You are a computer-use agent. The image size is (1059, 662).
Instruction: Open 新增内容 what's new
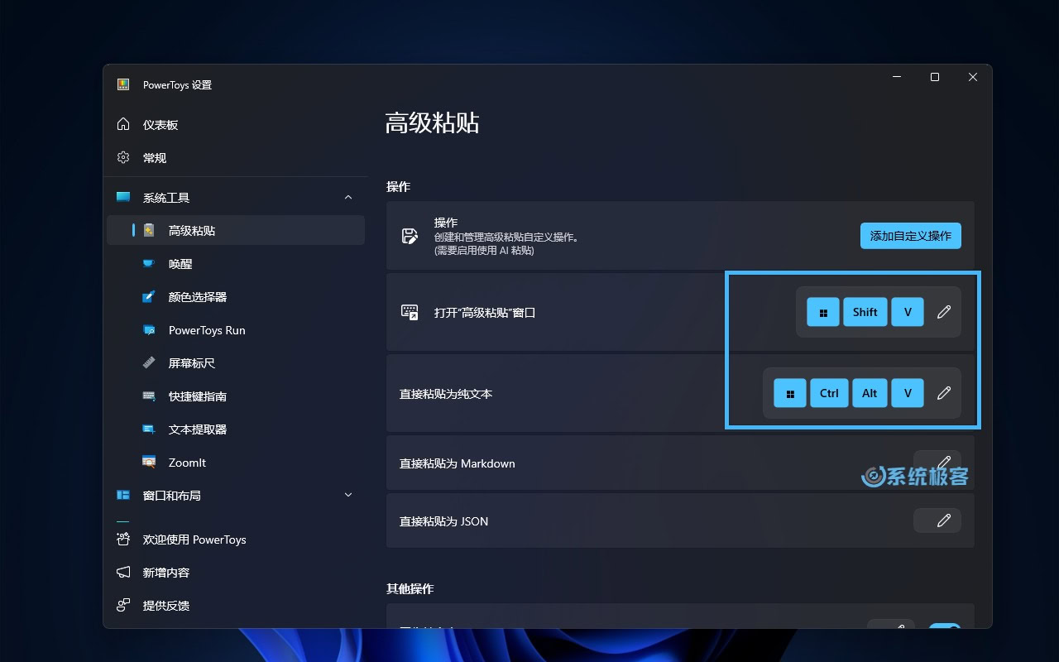tap(236, 572)
